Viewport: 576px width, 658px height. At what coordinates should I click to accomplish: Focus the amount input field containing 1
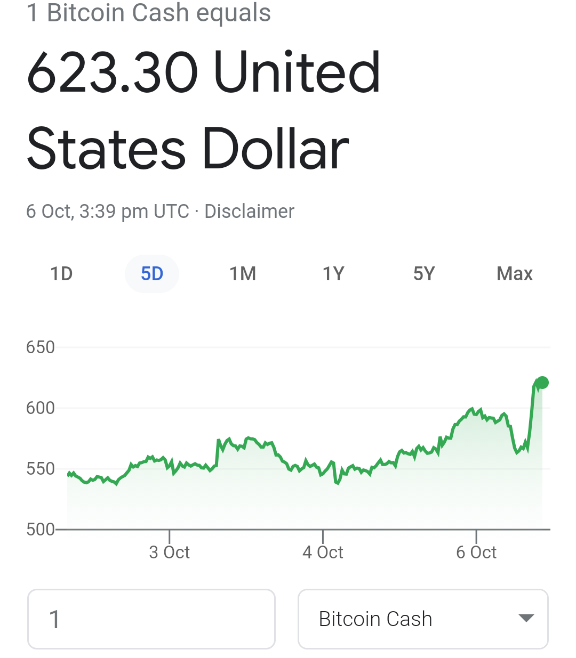click(151, 619)
